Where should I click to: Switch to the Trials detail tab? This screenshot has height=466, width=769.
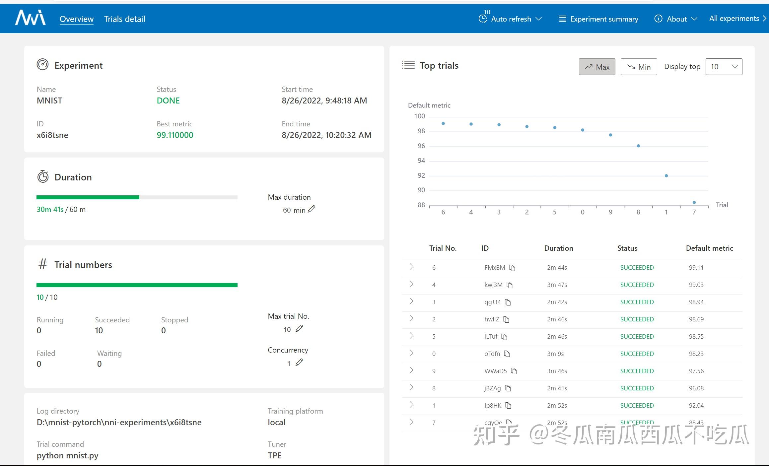coord(124,19)
